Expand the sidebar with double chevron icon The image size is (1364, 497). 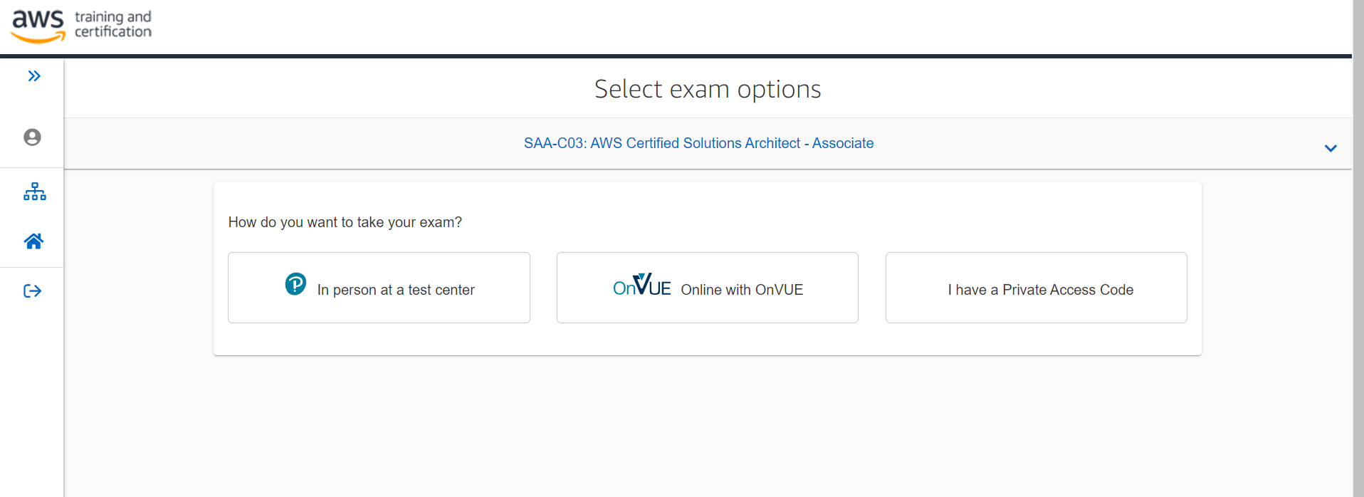[34, 76]
